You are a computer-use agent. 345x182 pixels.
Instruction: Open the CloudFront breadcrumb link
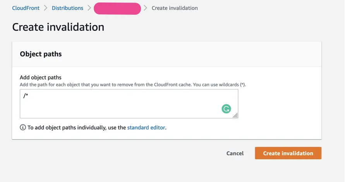tap(26, 8)
